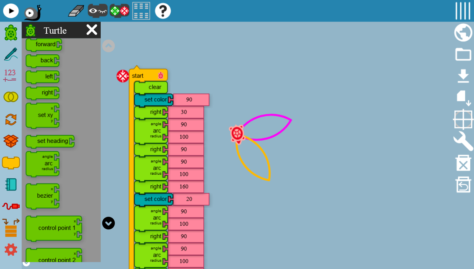Click the eraser tool to clear the canvas
The image size is (474, 269).
(76, 11)
